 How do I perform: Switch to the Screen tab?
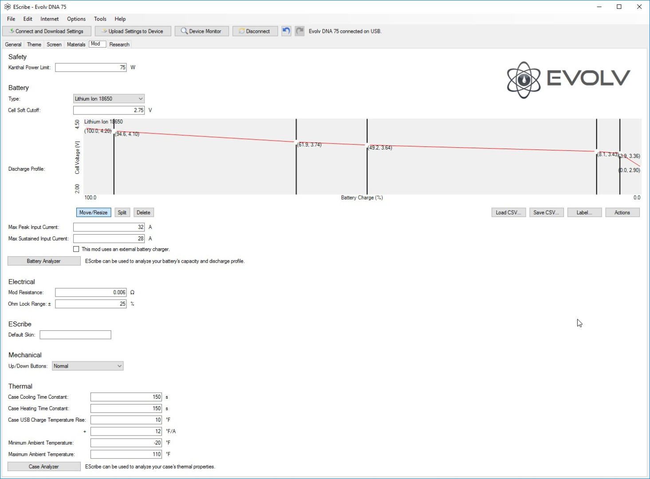click(54, 44)
